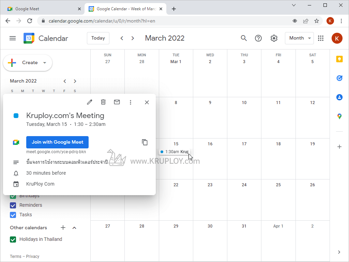Screen dimensions: 349x262
Task: Toggle Reminders calendar checkbox
Action: click(x=13, y=205)
